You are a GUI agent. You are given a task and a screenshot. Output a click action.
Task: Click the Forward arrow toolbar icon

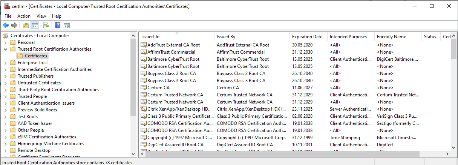[14, 25]
